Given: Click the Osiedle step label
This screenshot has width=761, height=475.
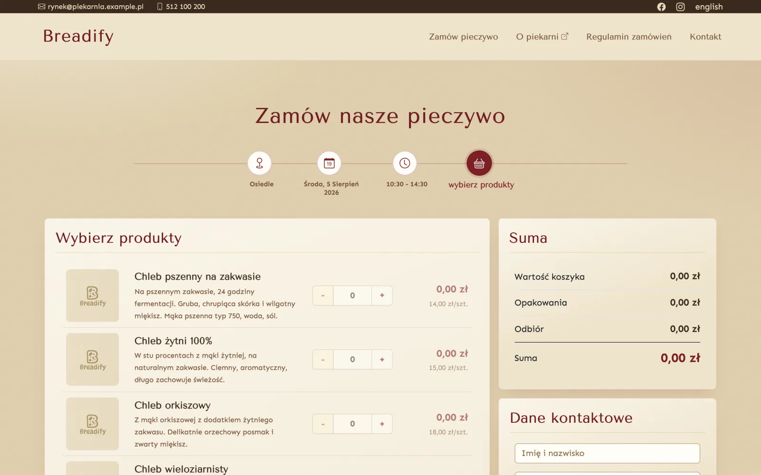Looking at the screenshot, I should [262, 184].
